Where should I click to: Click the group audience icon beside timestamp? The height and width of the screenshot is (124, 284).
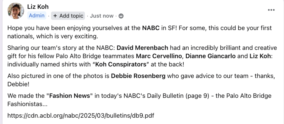[121, 16]
